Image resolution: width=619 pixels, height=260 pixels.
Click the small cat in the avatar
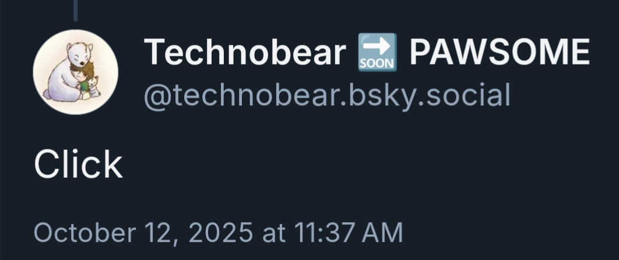tap(93, 87)
